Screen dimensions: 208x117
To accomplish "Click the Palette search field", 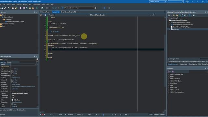I will coord(198,71).
